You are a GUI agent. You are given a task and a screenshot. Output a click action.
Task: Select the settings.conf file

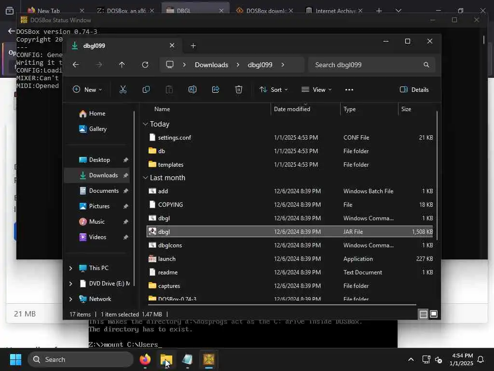pyautogui.click(x=290, y=138)
